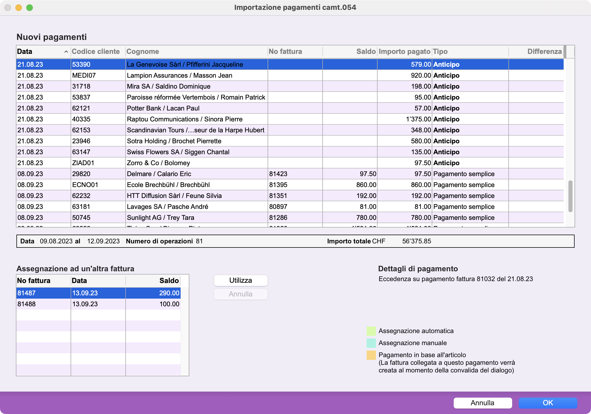Select row Ecole Brechbühl / Brechbühl
This screenshot has width=591, height=414.
coord(290,185)
